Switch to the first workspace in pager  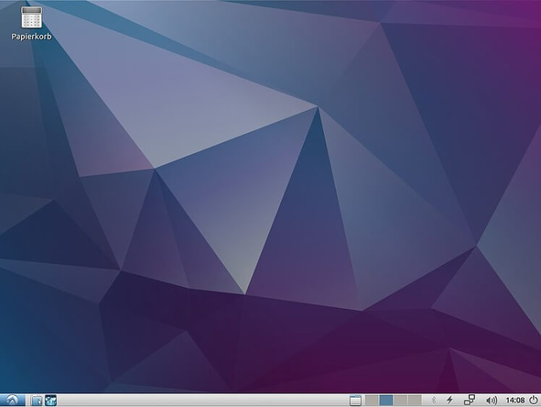pos(372,400)
